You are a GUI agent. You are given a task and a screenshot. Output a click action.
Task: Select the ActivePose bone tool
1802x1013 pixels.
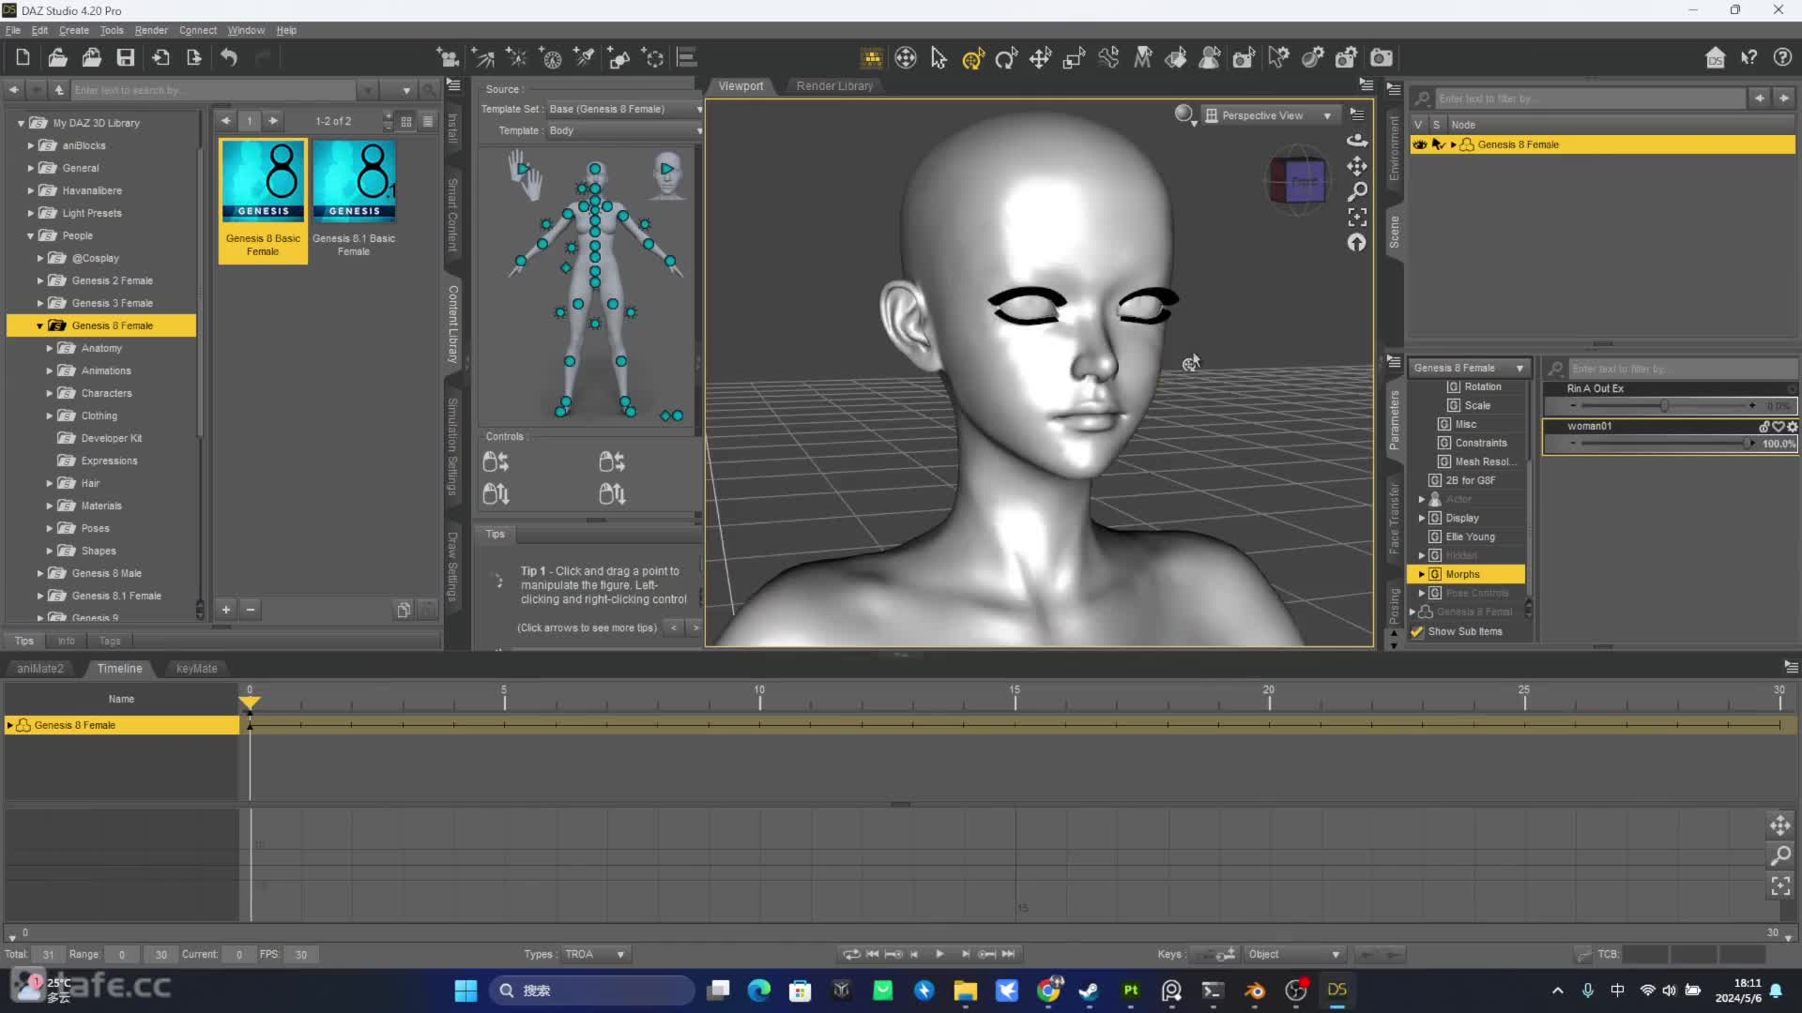click(1108, 58)
